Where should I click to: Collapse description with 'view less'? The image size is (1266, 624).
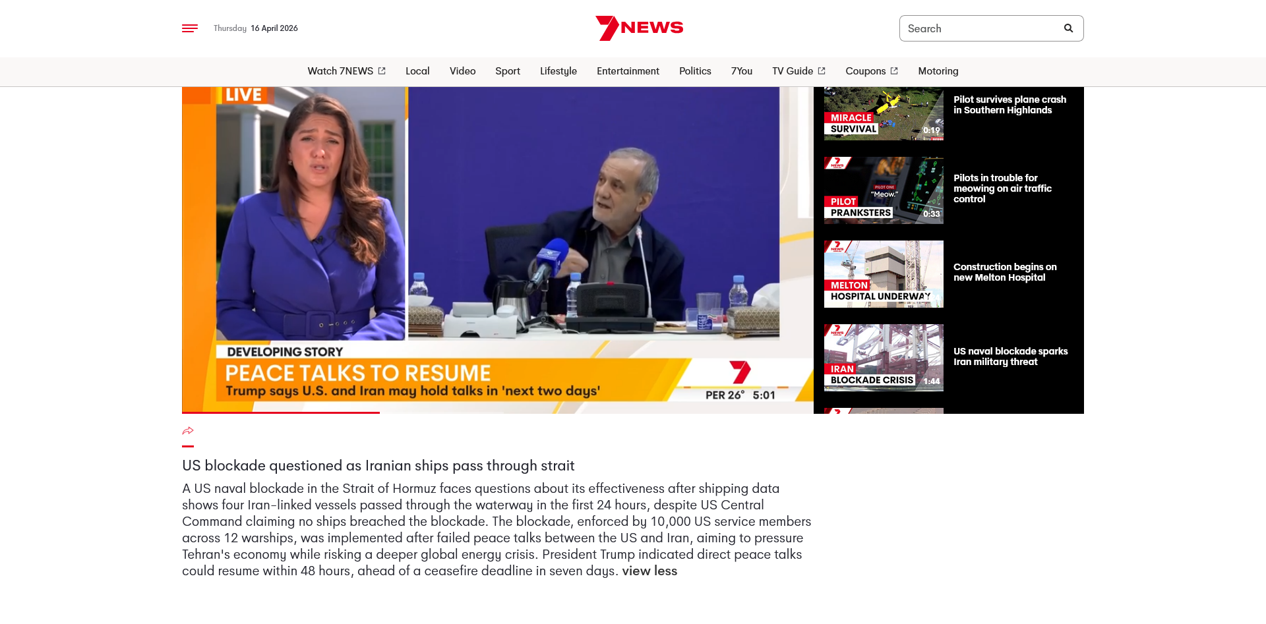649,571
